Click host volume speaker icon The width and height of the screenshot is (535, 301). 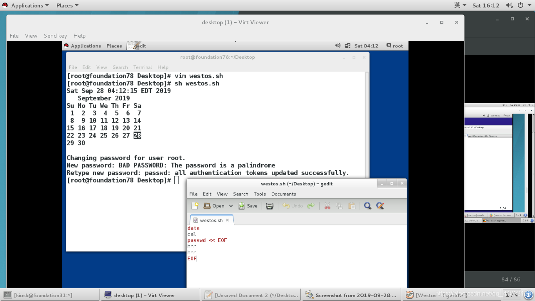(x=509, y=5)
